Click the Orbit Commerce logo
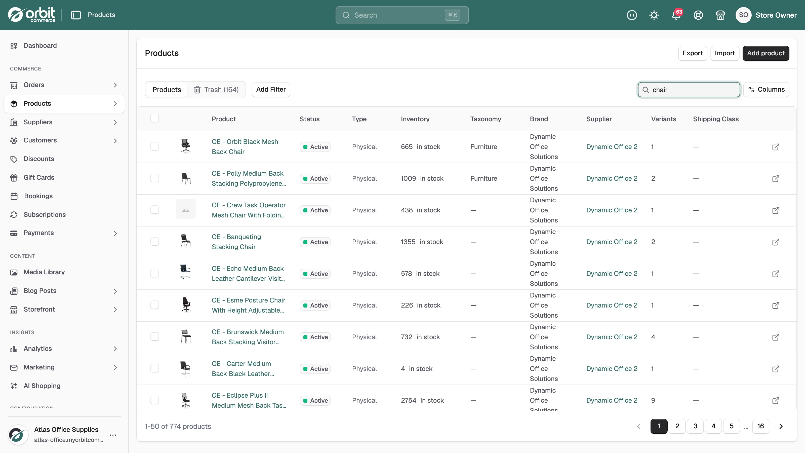The width and height of the screenshot is (805, 453). click(31, 15)
